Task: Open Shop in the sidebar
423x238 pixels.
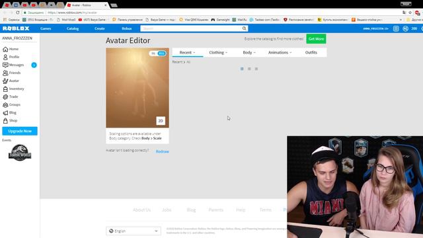Action: click(10, 120)
